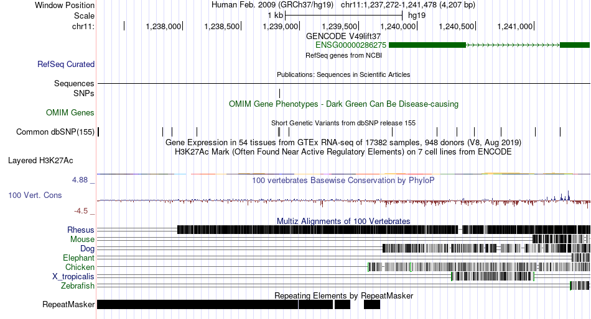Click the RefSeq genes from NCBI title
Screen dimensions: 591x319
click(344, 55)
